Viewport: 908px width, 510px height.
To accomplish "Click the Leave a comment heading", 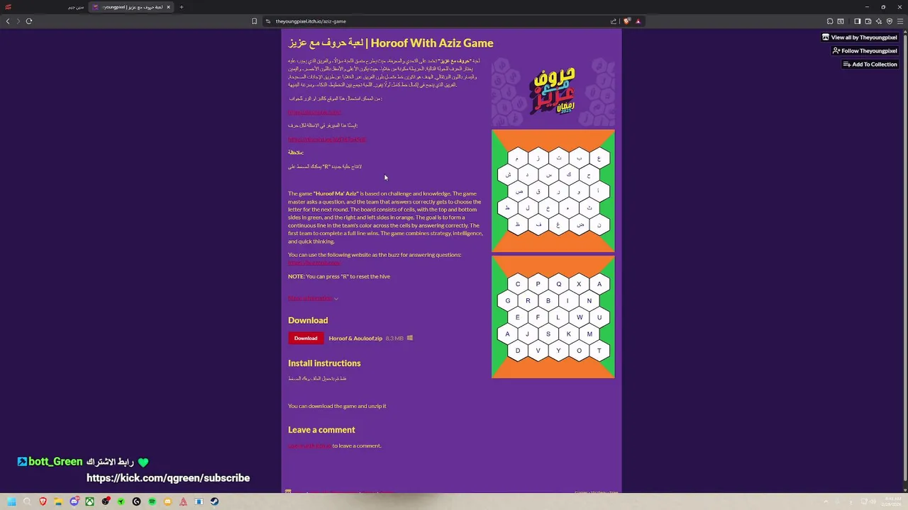I will (321, 430).
